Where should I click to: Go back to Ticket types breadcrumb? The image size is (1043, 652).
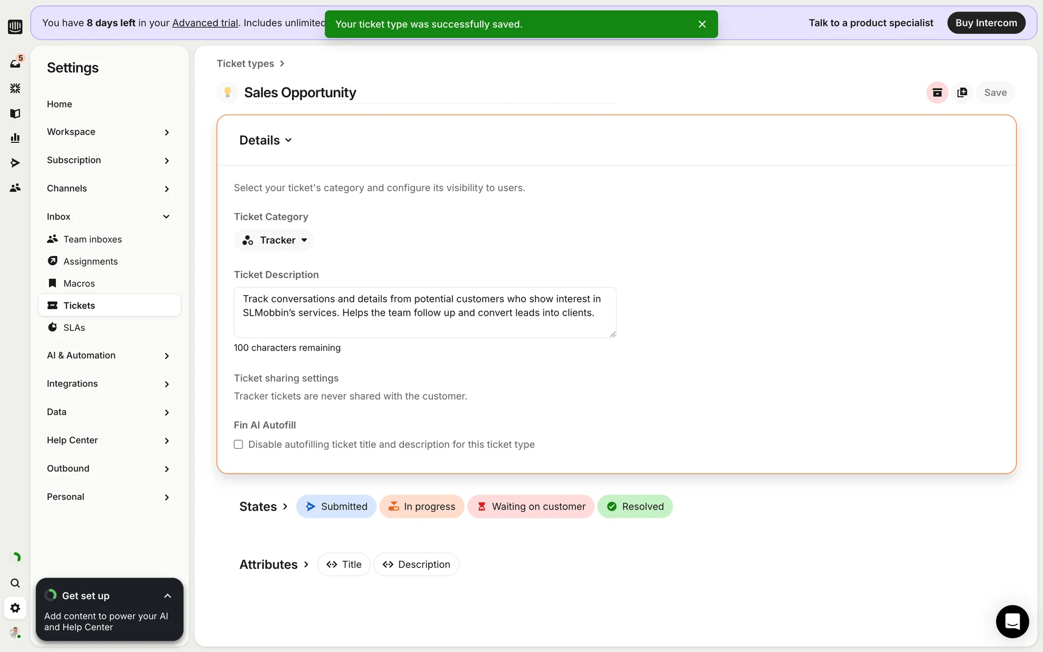click(246, 64)
